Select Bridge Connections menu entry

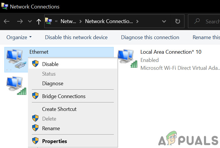point(64,96)
